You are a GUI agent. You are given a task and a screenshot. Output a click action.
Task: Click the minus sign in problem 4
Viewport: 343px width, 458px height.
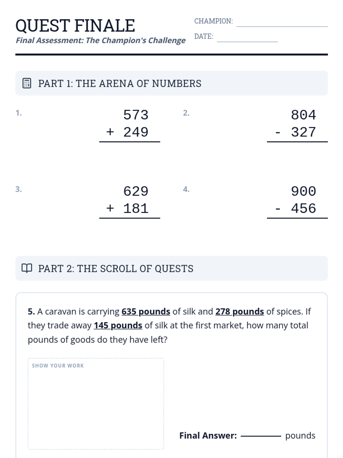278,209
